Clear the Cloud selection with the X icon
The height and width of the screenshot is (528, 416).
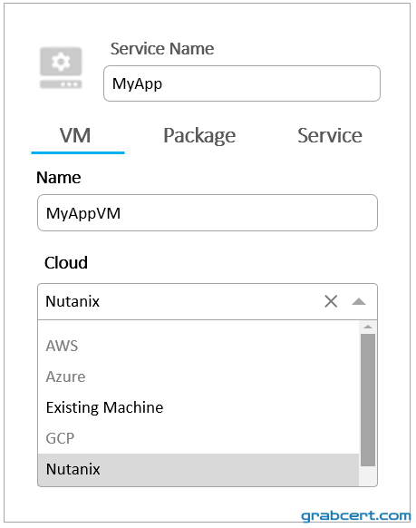[x=331, y=301]
